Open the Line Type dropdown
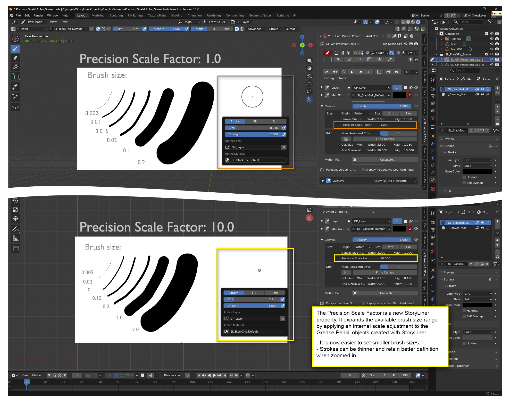The height and width of the screenshot is (405, 510). tap(478, 160)
